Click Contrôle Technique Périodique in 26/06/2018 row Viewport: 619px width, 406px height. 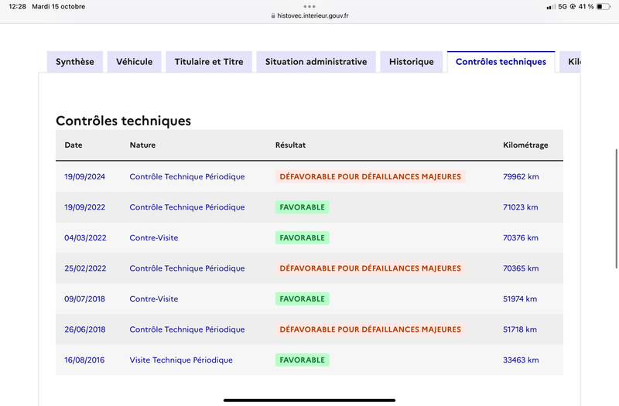[x=187, y=329]
